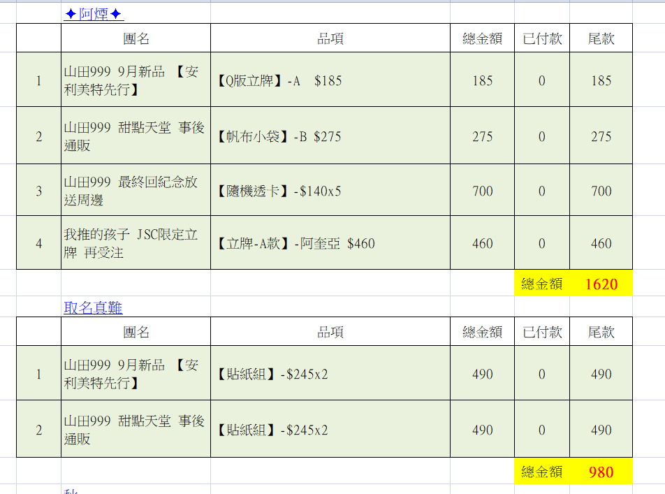The image size is (665, 494).
Task: Click 山田999 甜點天堂 事後通販 in the 阿煙 table
Action: (136, 136)
